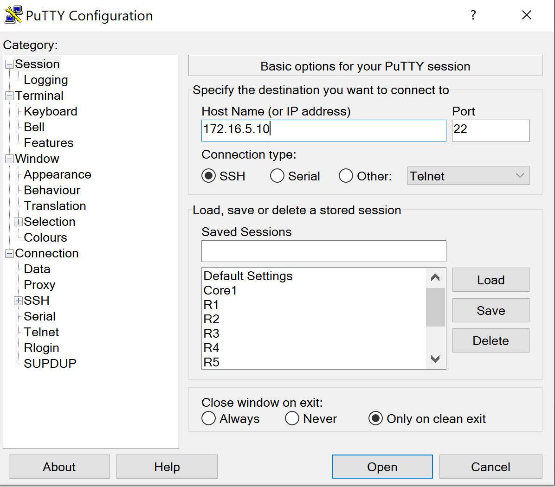Screen dimensions: 555x487
Task: Choose Only on clean exit option
Action: (x=375, y=418)
